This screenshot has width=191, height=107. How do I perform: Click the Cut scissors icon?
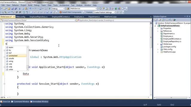pos(20,9)
